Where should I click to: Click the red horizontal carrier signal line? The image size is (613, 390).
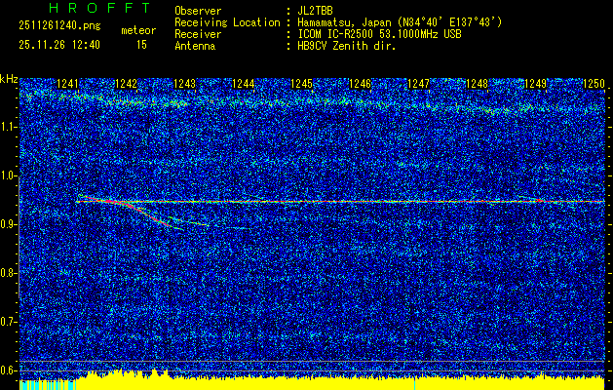coord(390,202)
